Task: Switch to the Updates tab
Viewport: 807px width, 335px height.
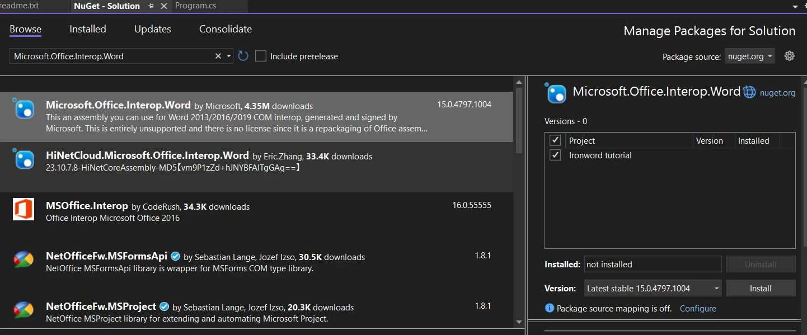Action: pos(152,29)
